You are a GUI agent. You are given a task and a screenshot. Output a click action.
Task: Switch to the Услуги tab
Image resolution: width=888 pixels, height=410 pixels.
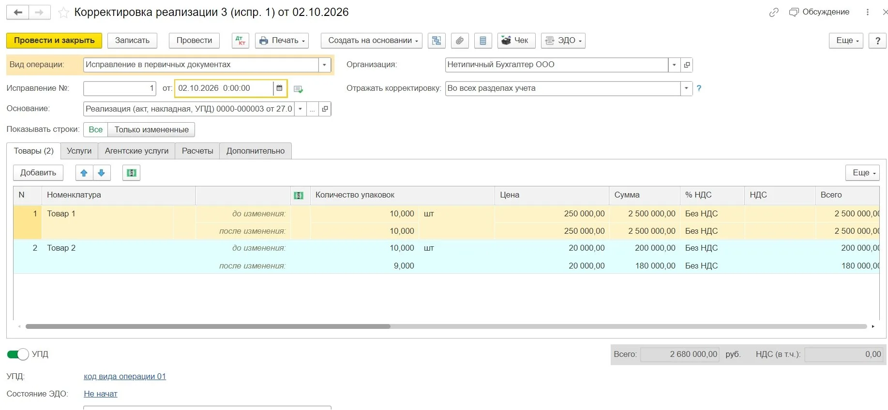(x=79, y=151)
